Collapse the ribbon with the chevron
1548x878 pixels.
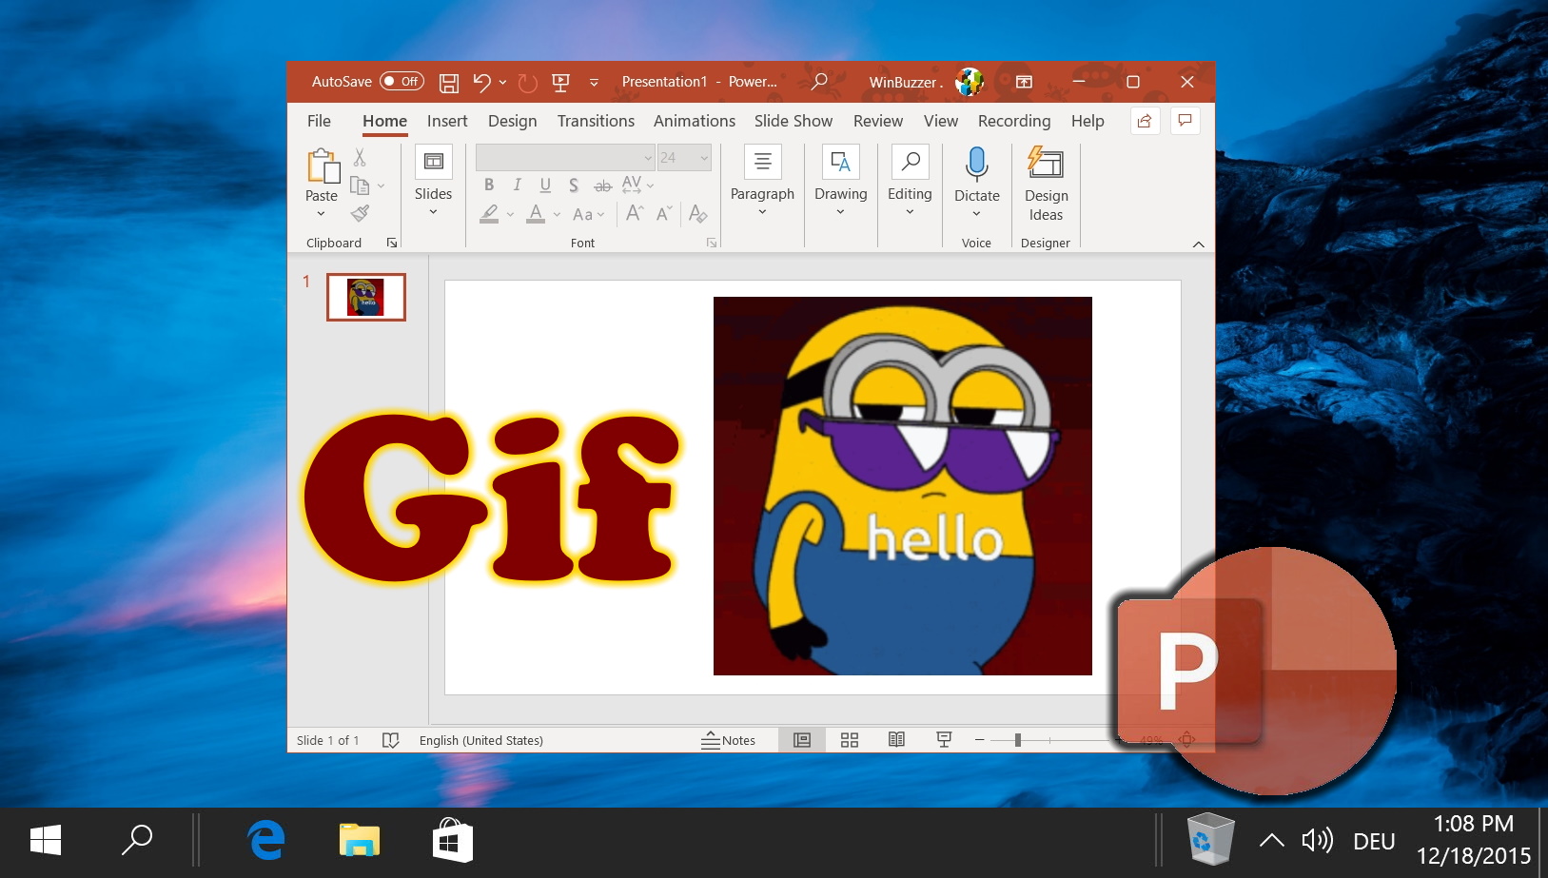[1198, 244]
